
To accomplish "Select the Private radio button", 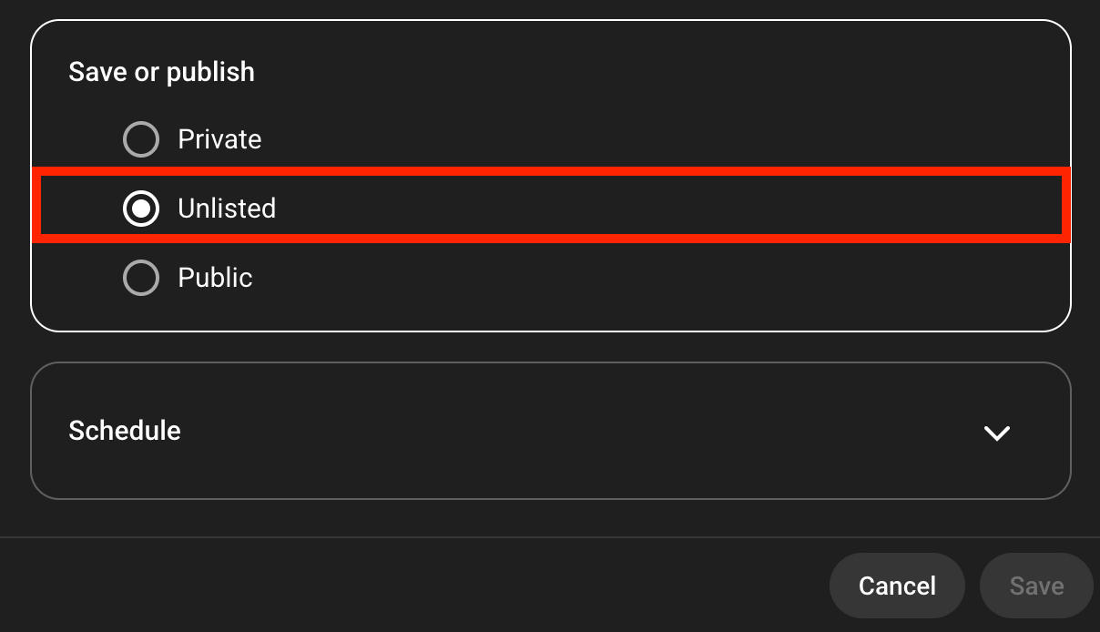I will pyautogui.click(x=141, y=139).
